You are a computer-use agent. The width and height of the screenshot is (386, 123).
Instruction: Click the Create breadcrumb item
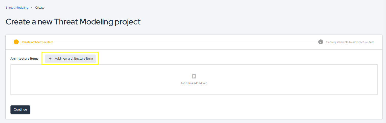pos(40,8)
